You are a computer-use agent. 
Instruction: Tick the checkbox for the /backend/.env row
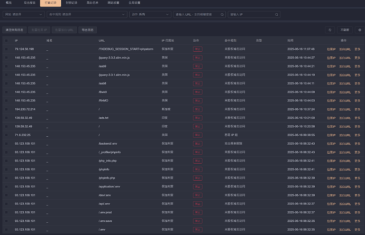click(6, 144)
